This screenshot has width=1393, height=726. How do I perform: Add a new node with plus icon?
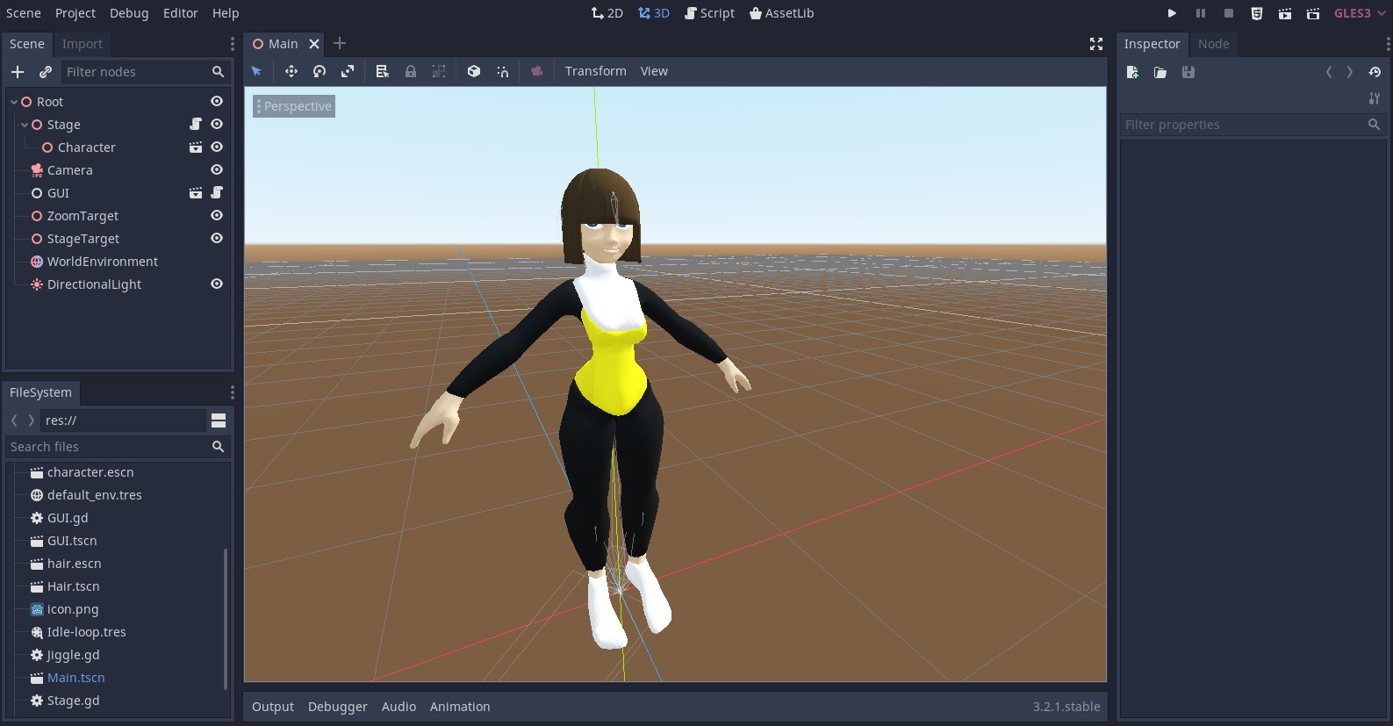(x=18, y=72)
